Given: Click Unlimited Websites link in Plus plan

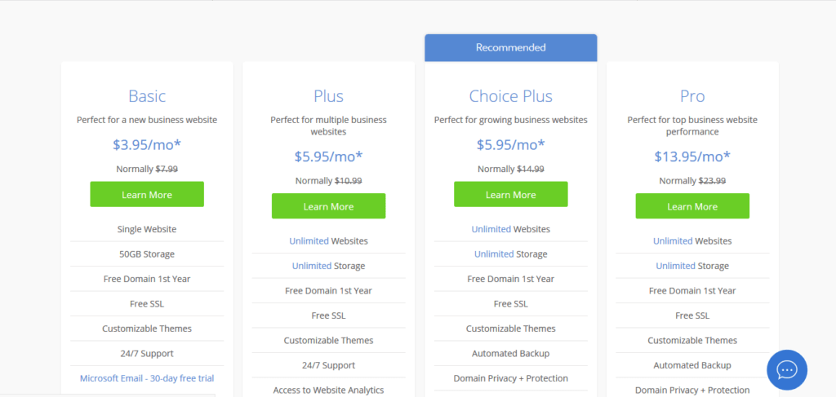Looking at the screenshot, I should click(309, 241).
